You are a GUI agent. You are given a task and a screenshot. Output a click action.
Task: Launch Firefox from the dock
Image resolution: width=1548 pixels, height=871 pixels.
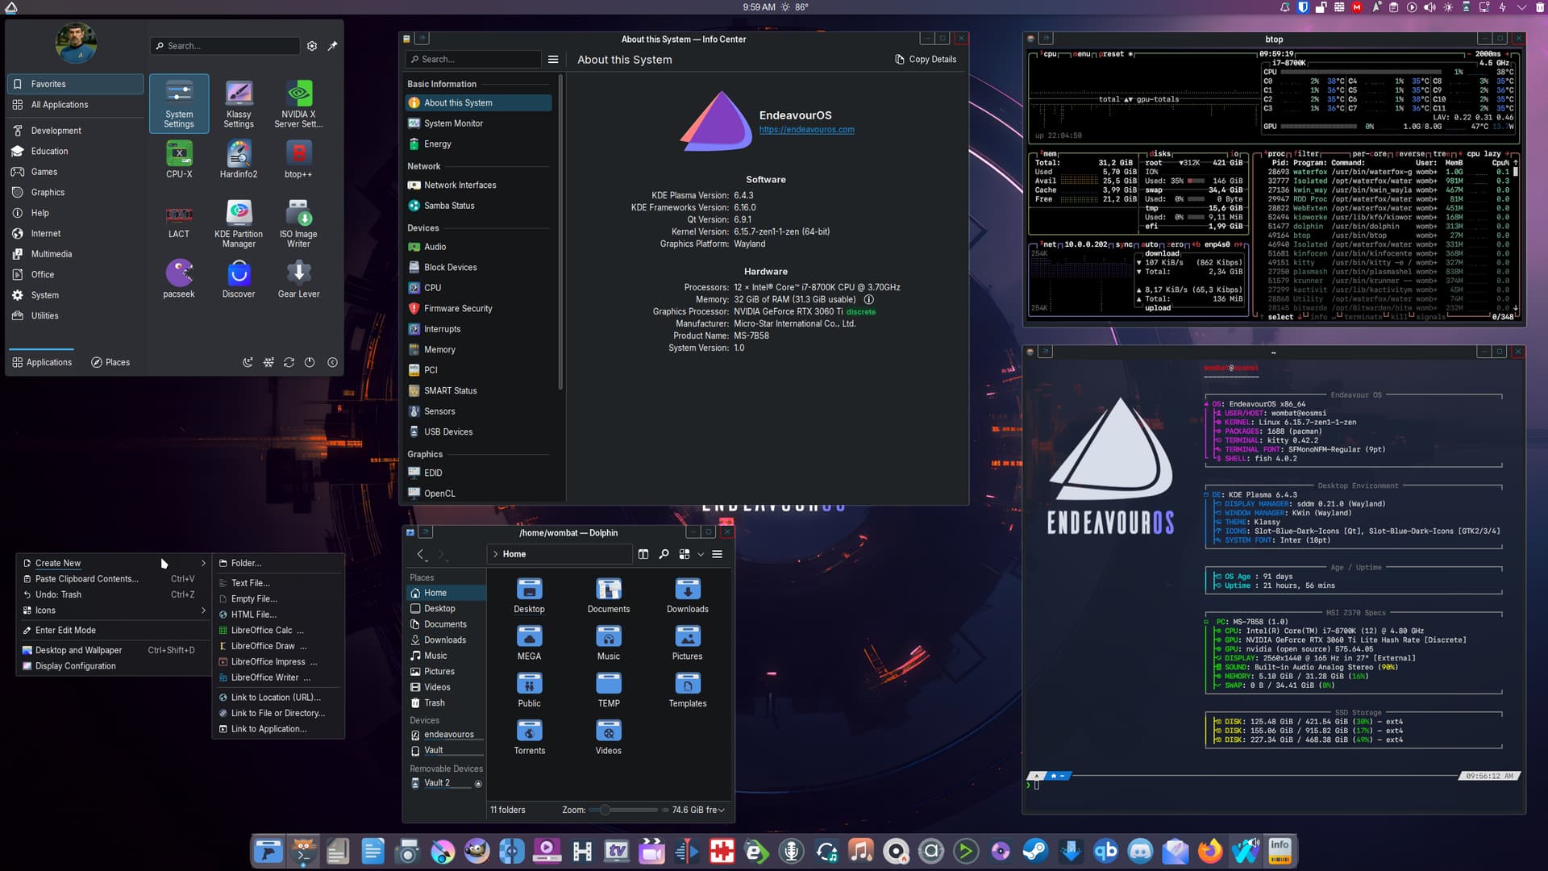(1209, 851)
